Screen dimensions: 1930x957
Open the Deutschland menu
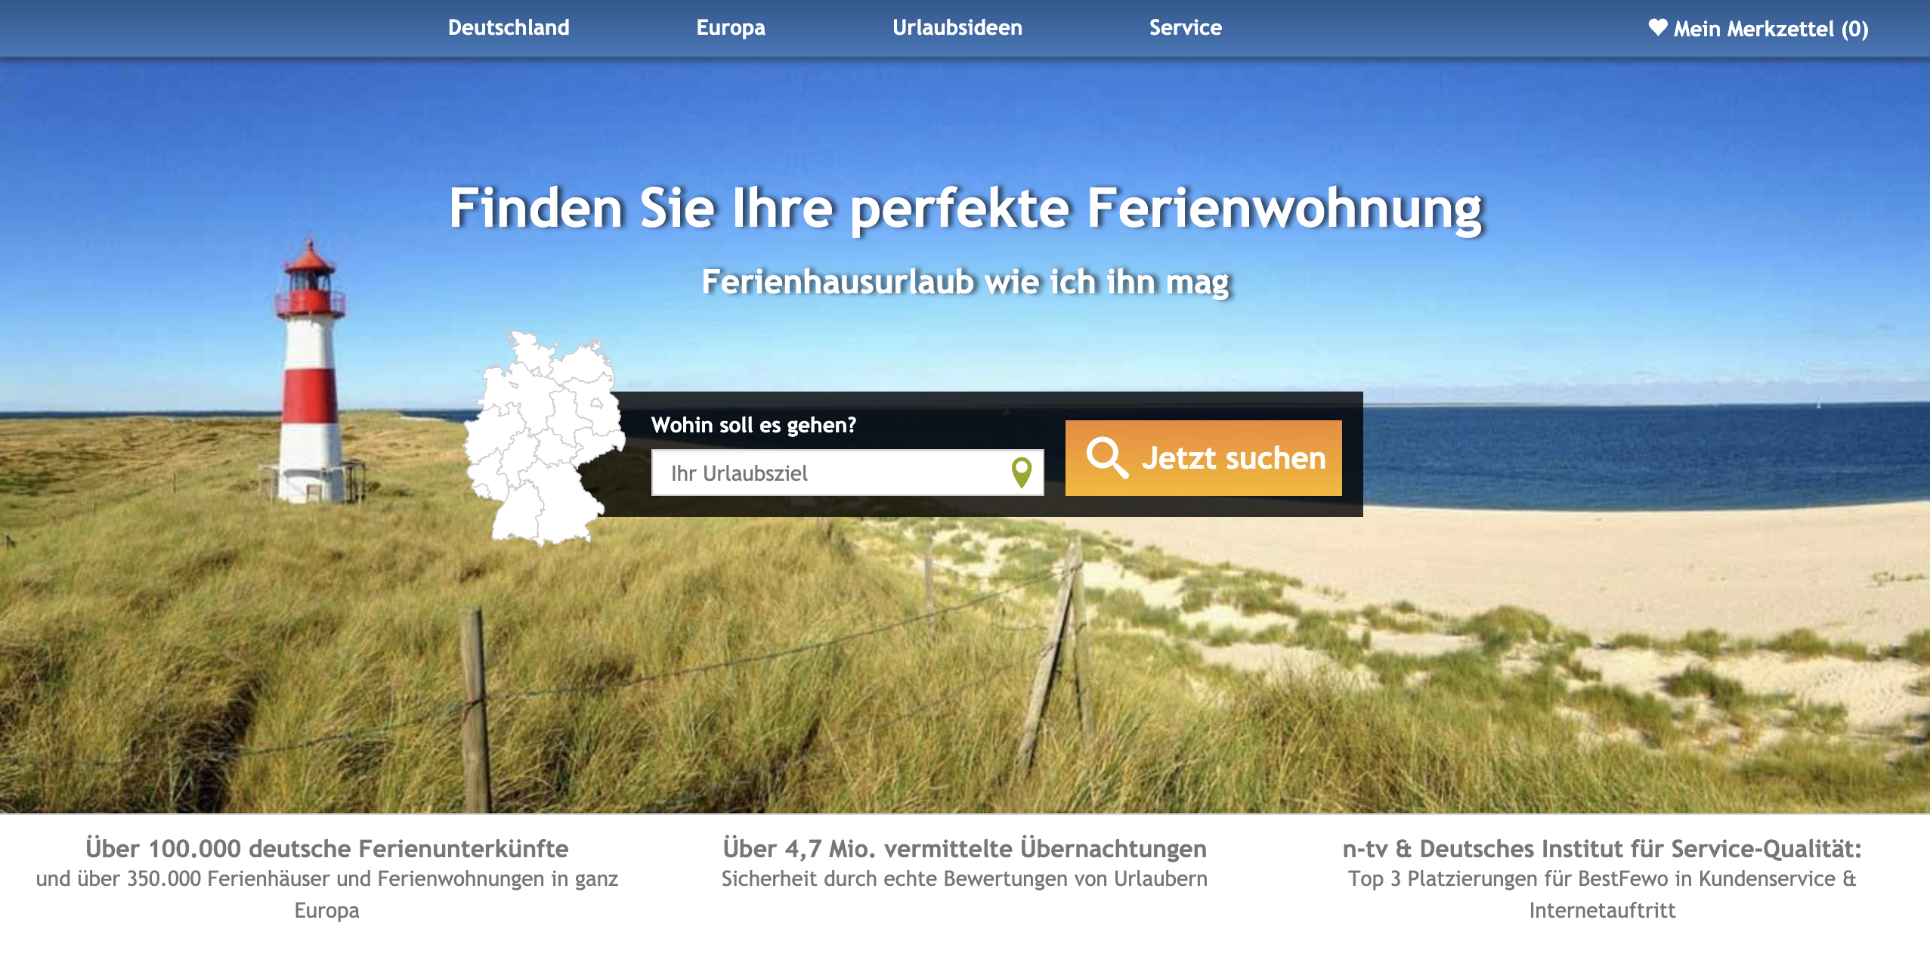tap(508, 28)
